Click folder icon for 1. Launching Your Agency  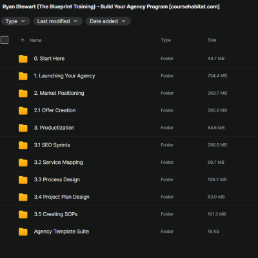(x=23, y=76)
